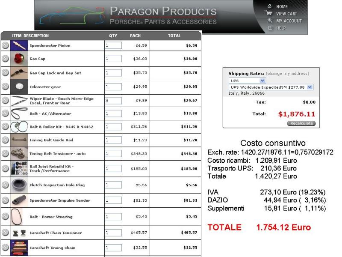Remove the Belt - Power Steering item
342x257 pixels.
click(5, 217)
